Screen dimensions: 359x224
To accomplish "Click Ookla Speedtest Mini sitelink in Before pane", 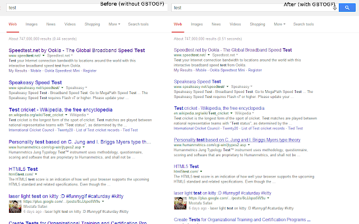I will pos(62,71).
